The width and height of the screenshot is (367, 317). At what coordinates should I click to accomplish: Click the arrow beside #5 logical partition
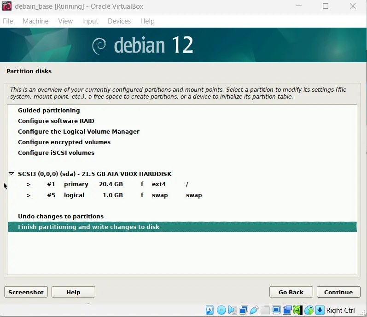tap(29, 195)
